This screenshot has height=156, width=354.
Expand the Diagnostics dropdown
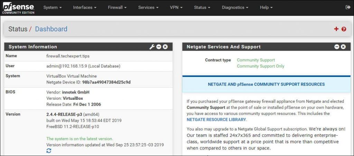click(235, 8)
